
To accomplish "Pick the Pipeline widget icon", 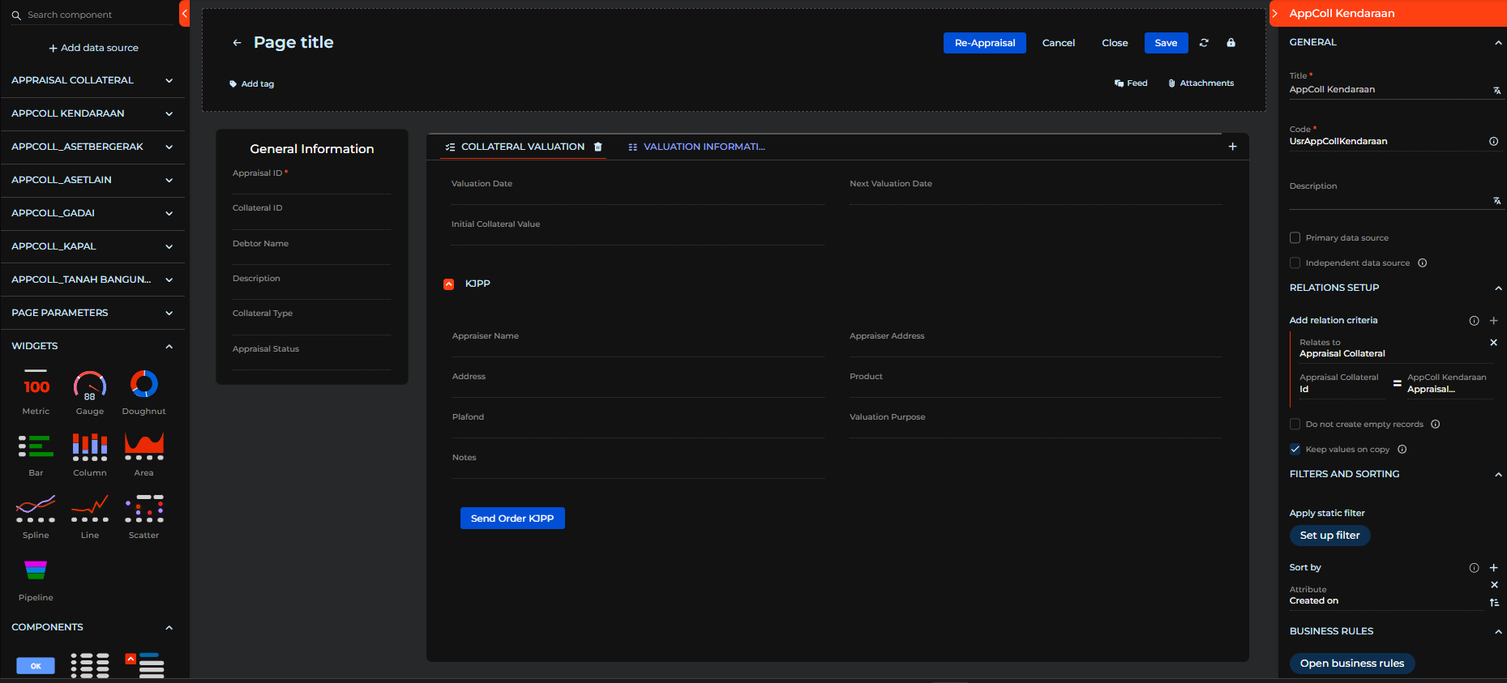I will (36, 570).
